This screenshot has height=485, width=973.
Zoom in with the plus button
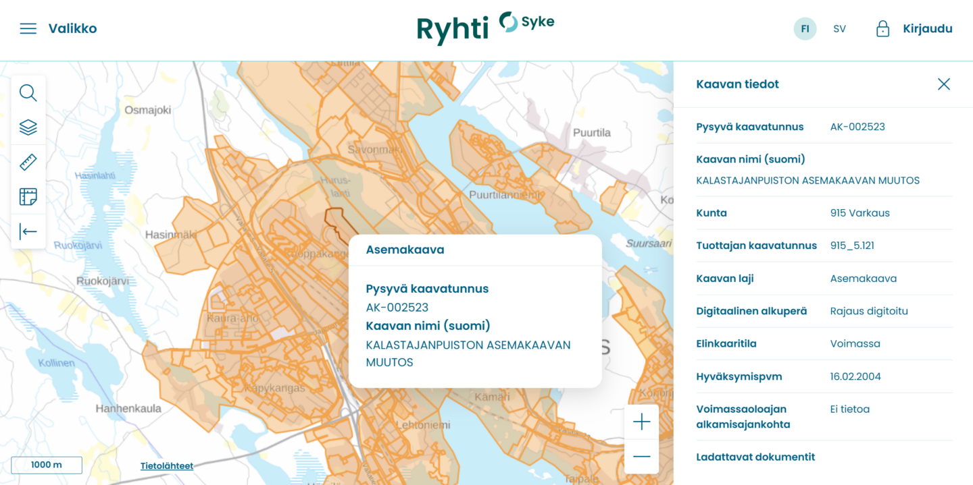[641, 422]
